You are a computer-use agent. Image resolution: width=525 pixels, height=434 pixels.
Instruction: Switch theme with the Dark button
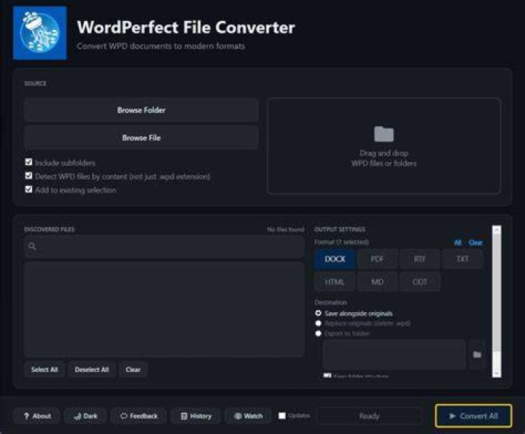pyautogui.click(x=85, y=416)
